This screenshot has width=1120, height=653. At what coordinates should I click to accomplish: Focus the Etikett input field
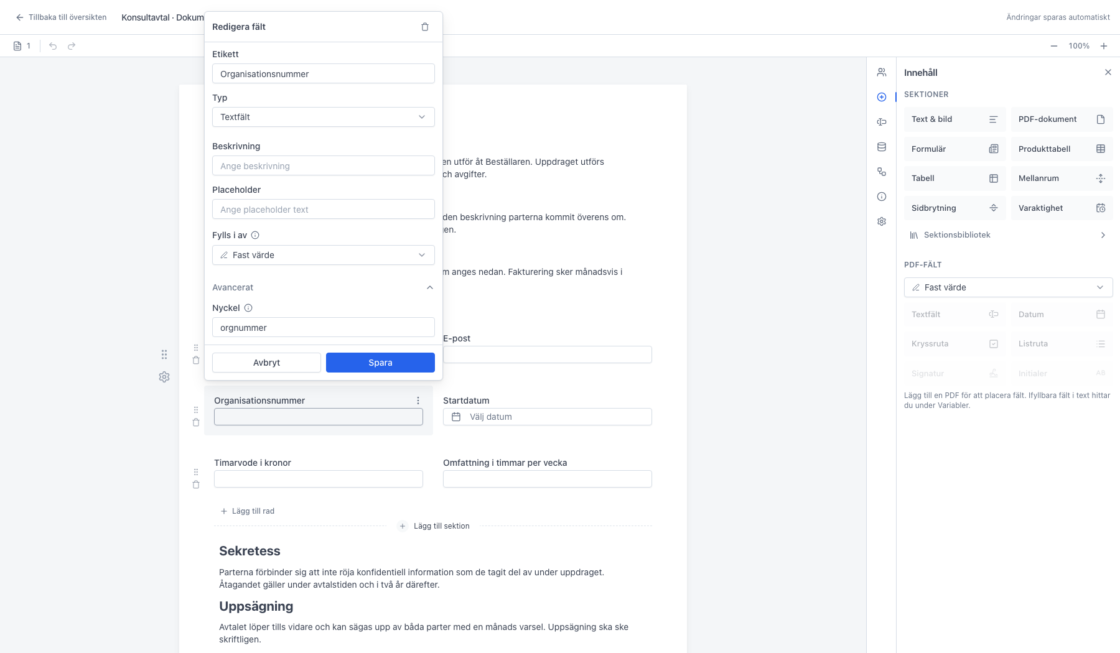324,73
